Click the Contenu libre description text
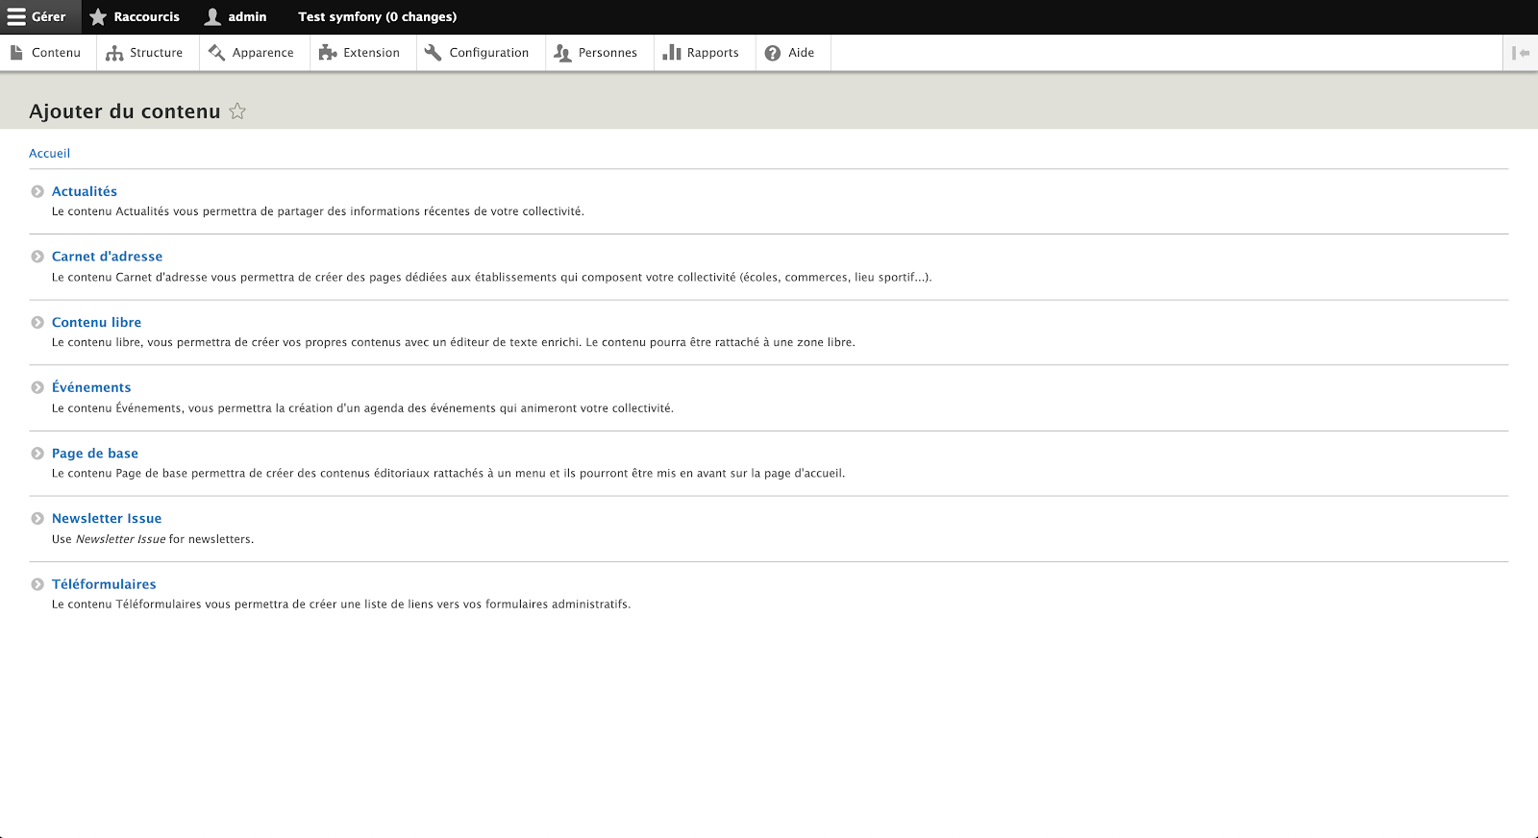Viewport: 1538px width, 838px height. point(454,342)
